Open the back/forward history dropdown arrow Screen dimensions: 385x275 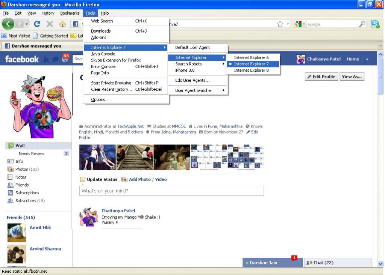(x=27, y=24)
